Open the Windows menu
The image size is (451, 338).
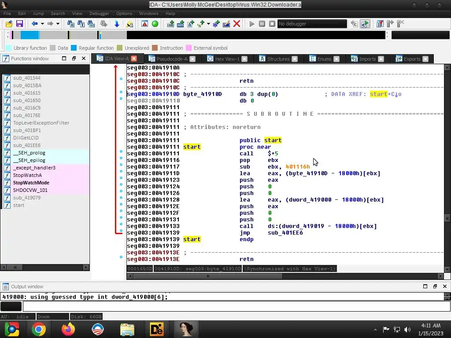coord(149,14)
